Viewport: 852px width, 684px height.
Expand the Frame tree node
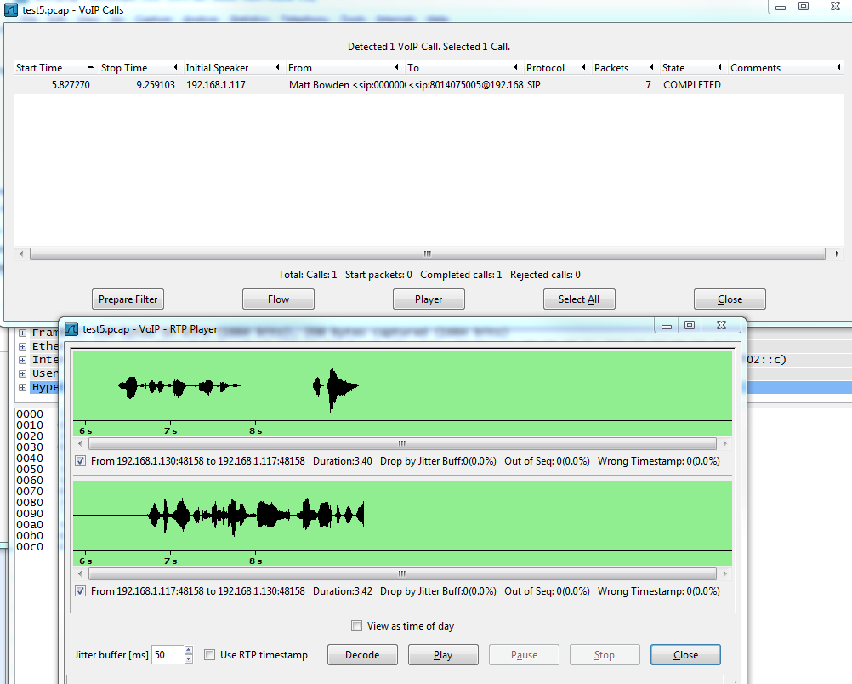click(x=22, y=333)
